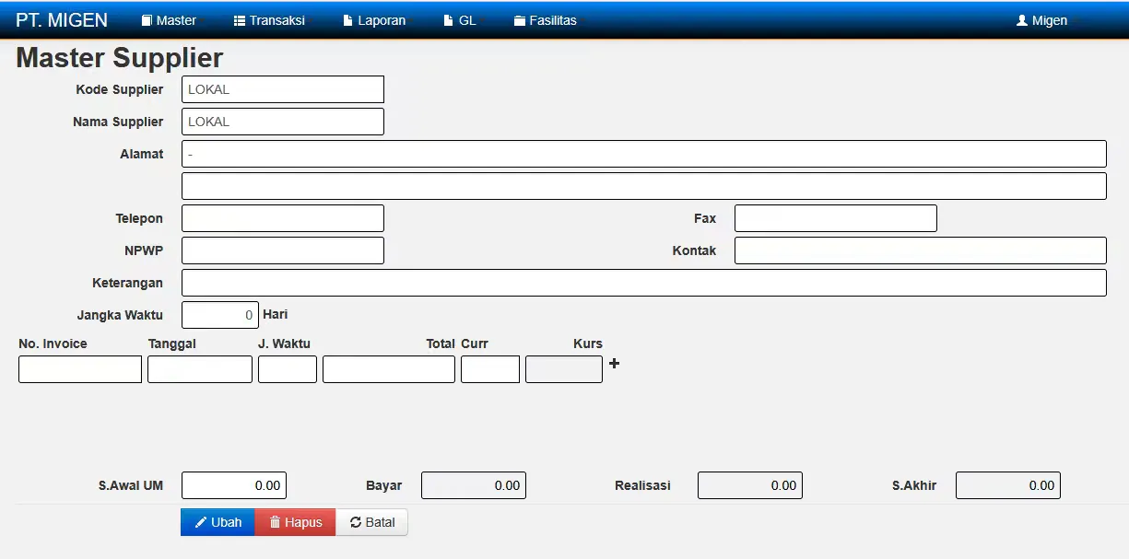Open the Transaksi menu

(x=275, y=20)
